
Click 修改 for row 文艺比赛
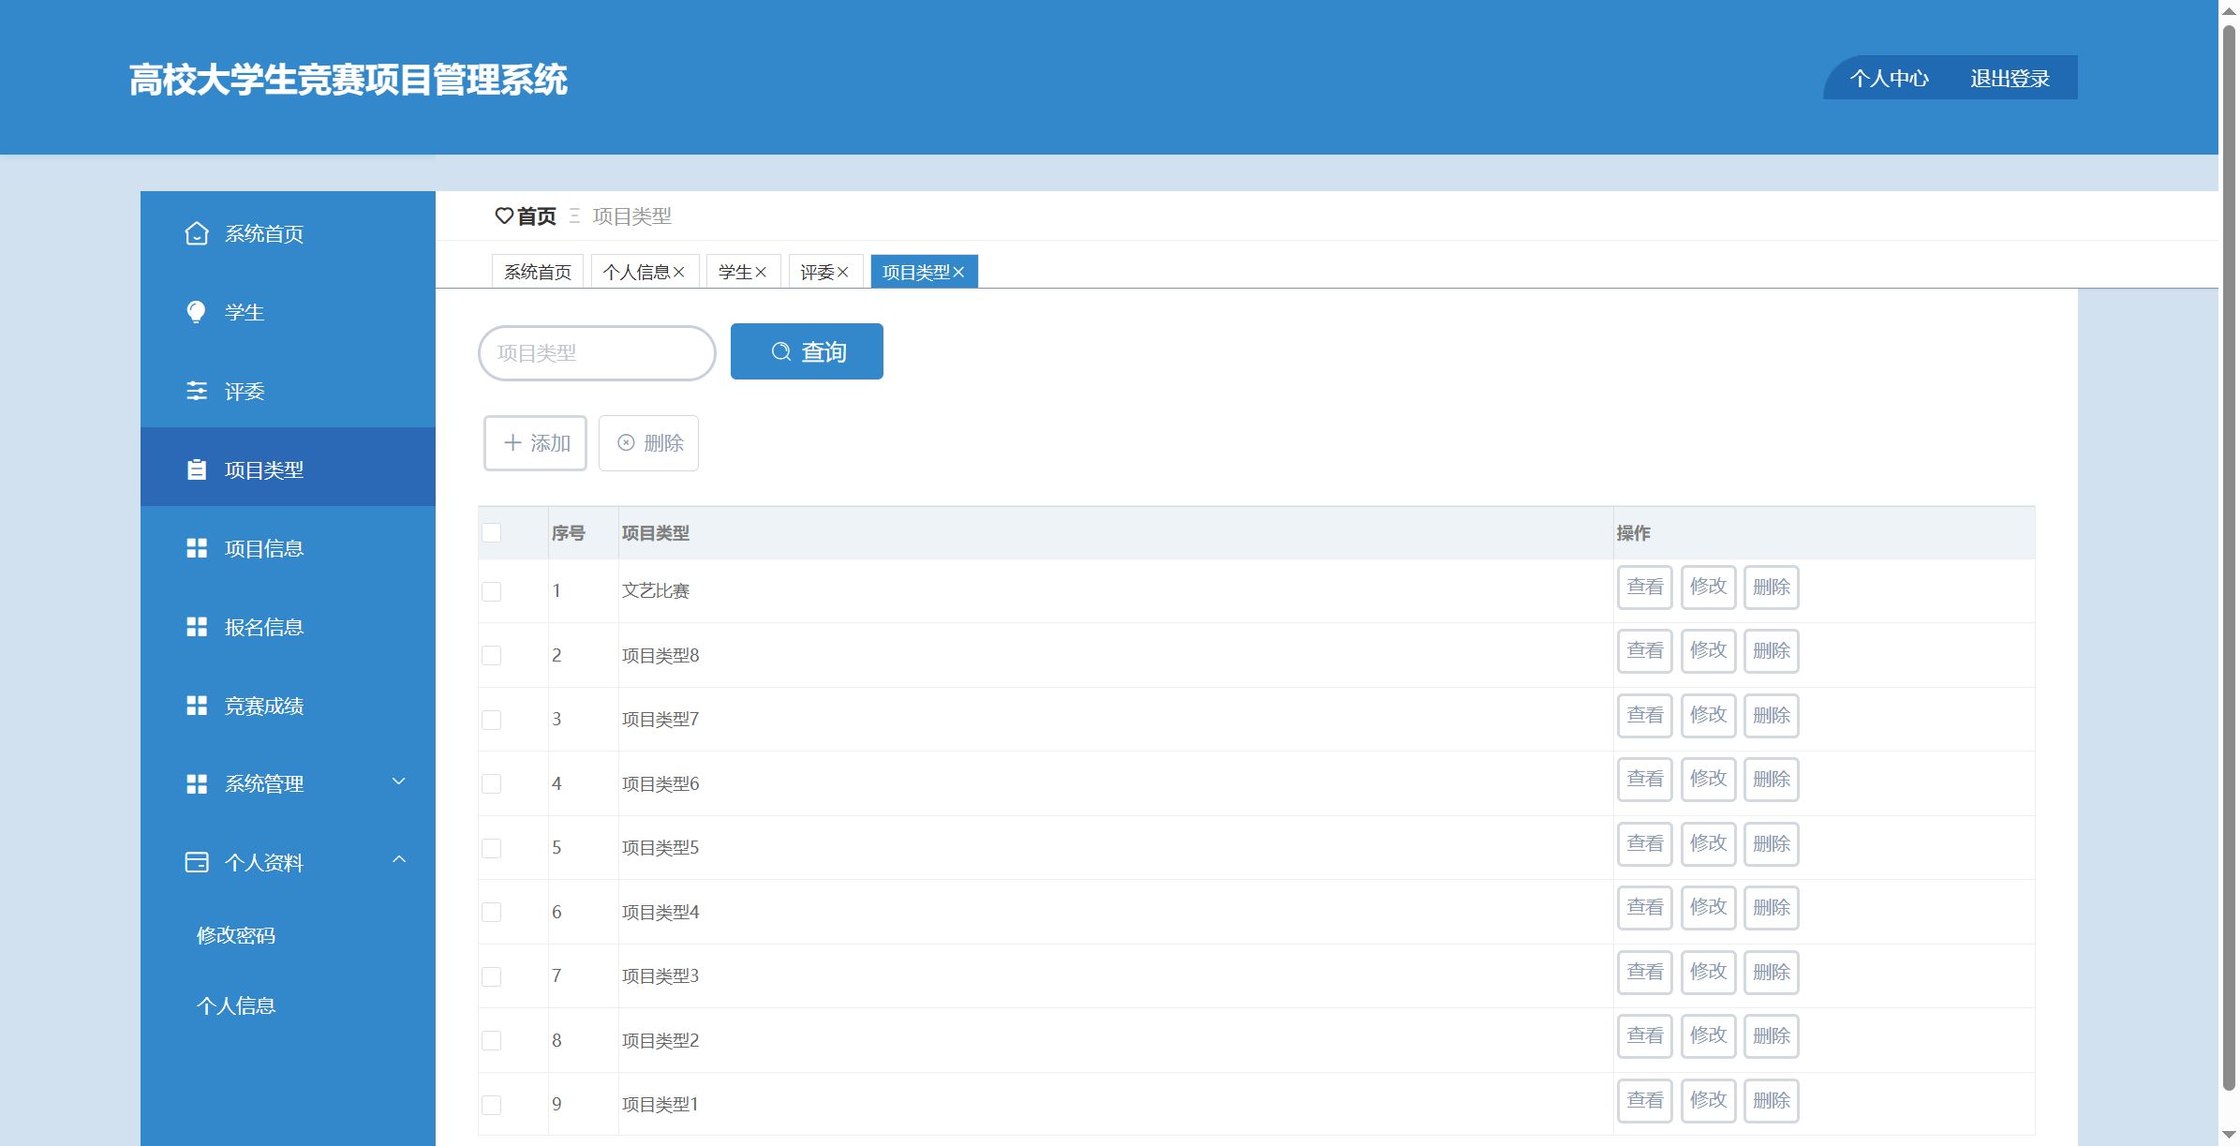[x=1708, y=587]
